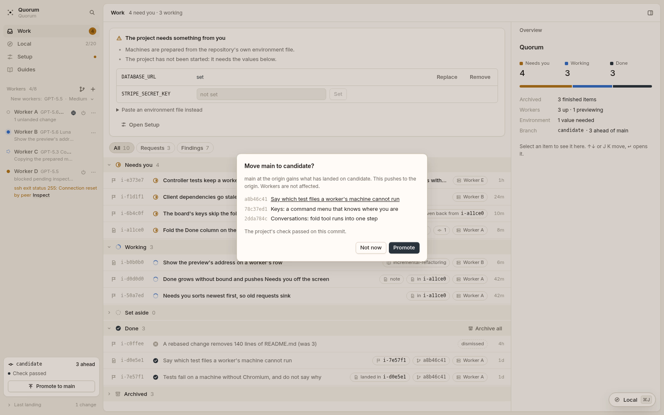The height and width of the screenshot is (415, 664).
Task: Select the Findings filter tab
Action: pyautogui.click(x=195, y=148)
